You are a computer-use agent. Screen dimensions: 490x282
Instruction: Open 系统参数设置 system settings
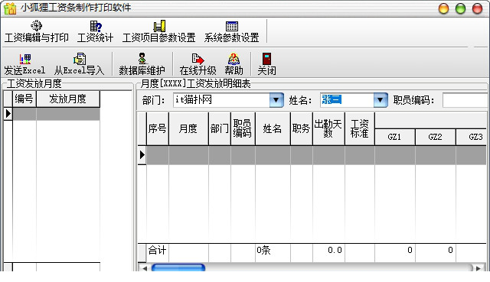pos(231,31)
